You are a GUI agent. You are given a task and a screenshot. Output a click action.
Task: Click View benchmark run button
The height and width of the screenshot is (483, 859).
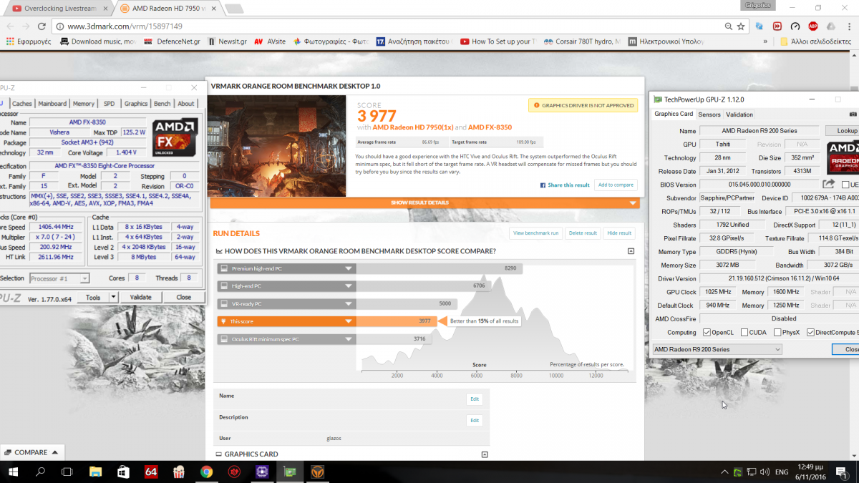click(535, 233)
